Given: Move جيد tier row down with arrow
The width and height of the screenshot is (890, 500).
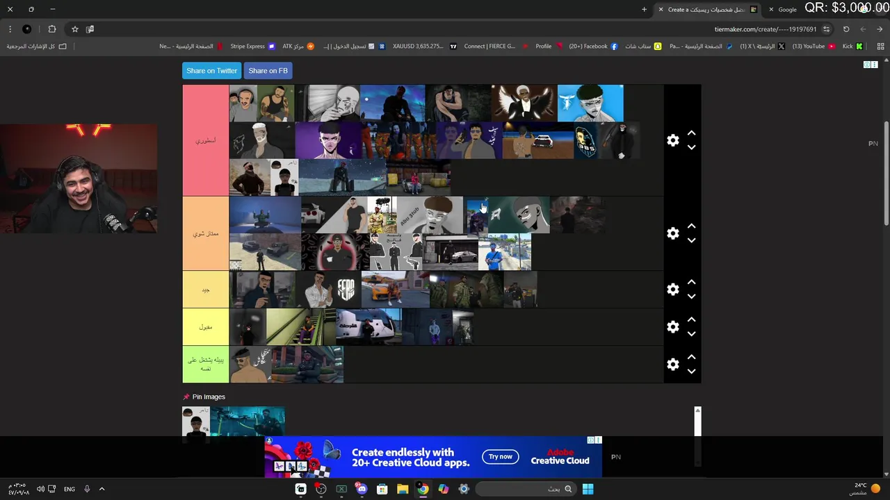Looking at the screenshot, I should (x=691, y=297).
